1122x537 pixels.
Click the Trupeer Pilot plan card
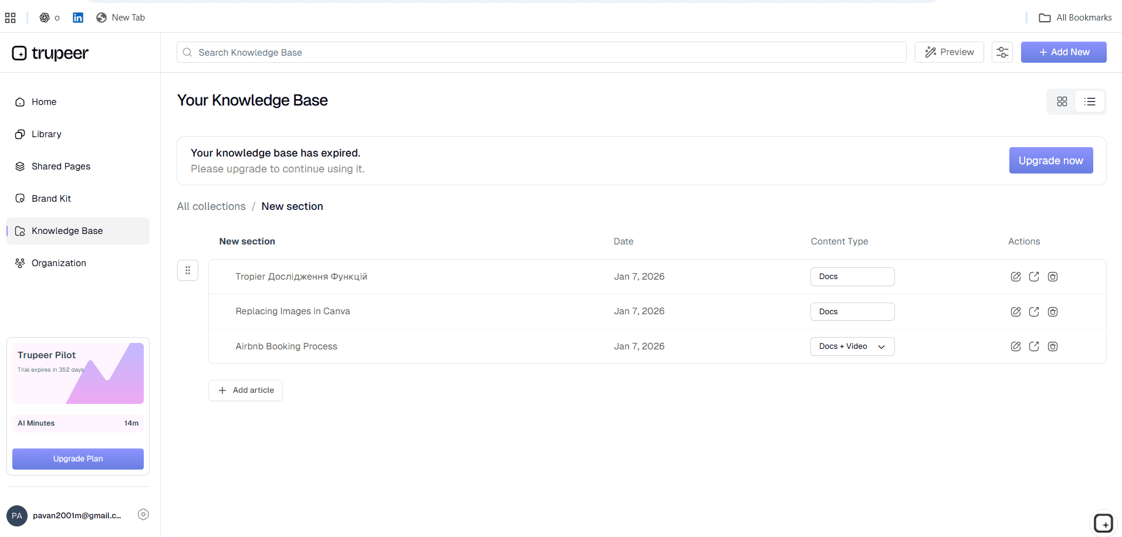click(x=78, y=373)
